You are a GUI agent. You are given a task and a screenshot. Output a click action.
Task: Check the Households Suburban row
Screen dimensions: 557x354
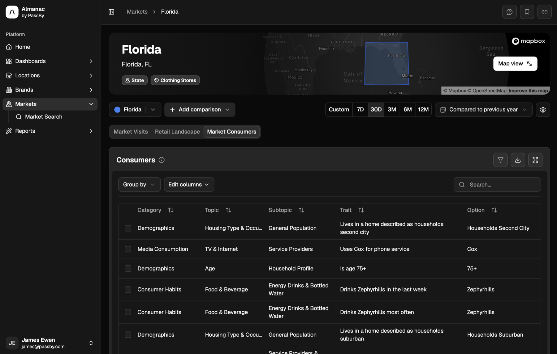[x=128, y=335]
